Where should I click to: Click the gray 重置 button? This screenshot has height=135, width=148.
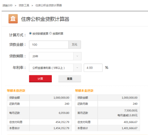70,79
